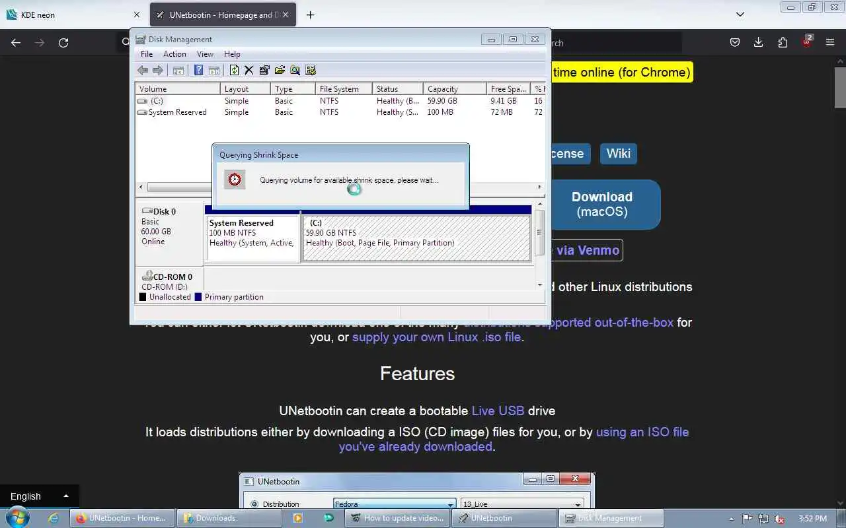Switch to UNetbootin Homepage browser tab
The width and height of the screenshot is (846, 528).
pos(223,15)
